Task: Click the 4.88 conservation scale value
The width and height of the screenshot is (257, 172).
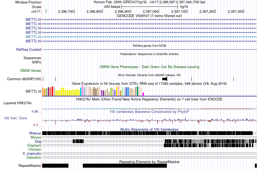Action: tap(35, 112)
